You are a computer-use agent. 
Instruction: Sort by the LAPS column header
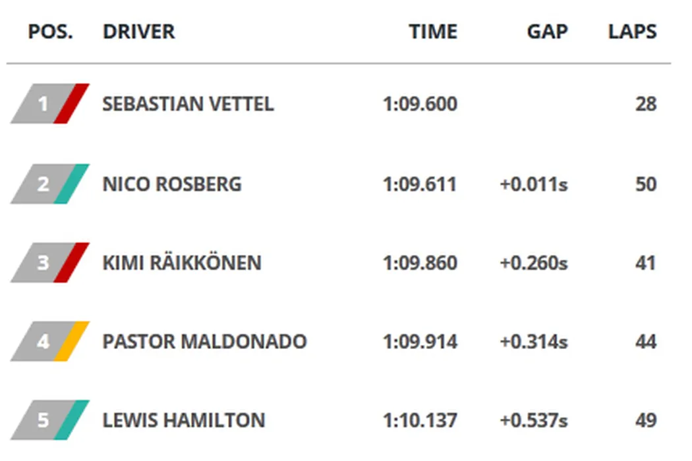(x=632, y=32)
